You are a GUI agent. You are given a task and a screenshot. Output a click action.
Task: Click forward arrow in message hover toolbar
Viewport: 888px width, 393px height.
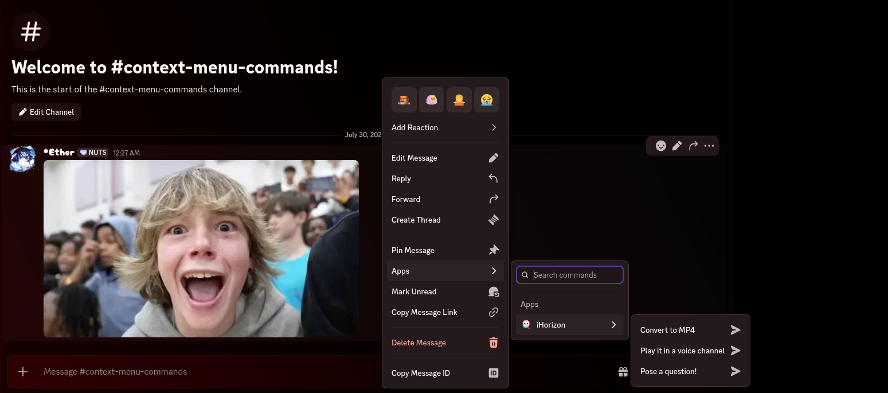[x=693, y=146]
